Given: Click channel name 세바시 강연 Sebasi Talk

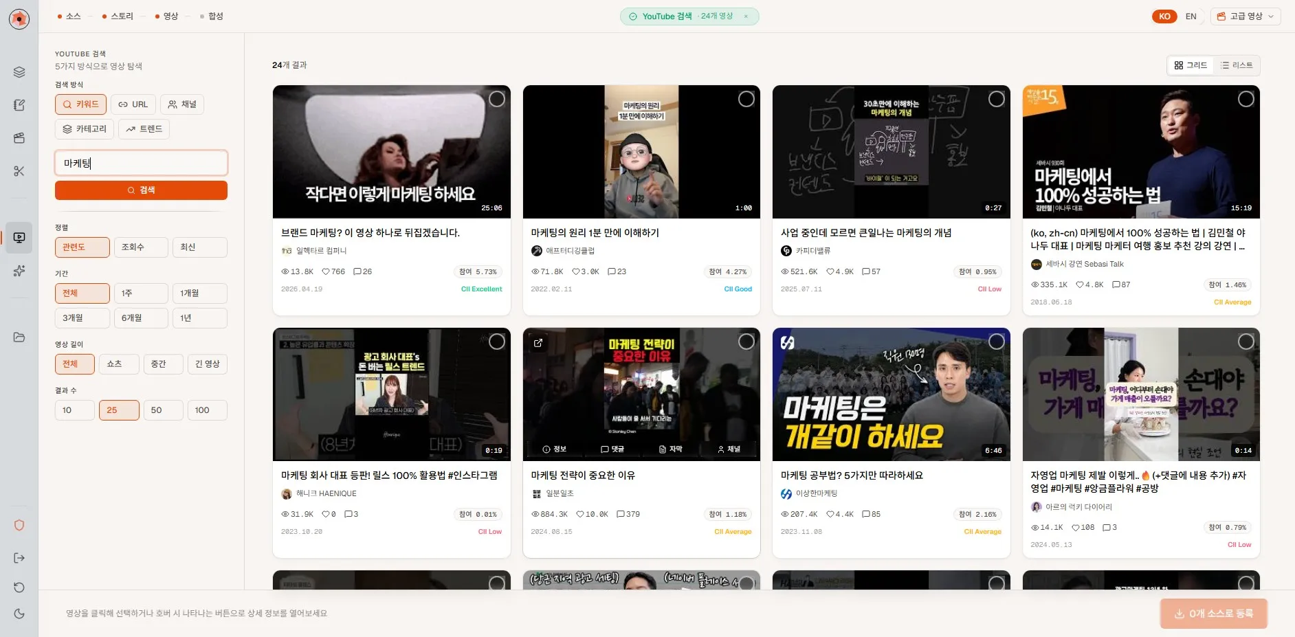Looking at the screenshot, I should pos(1084,265).
